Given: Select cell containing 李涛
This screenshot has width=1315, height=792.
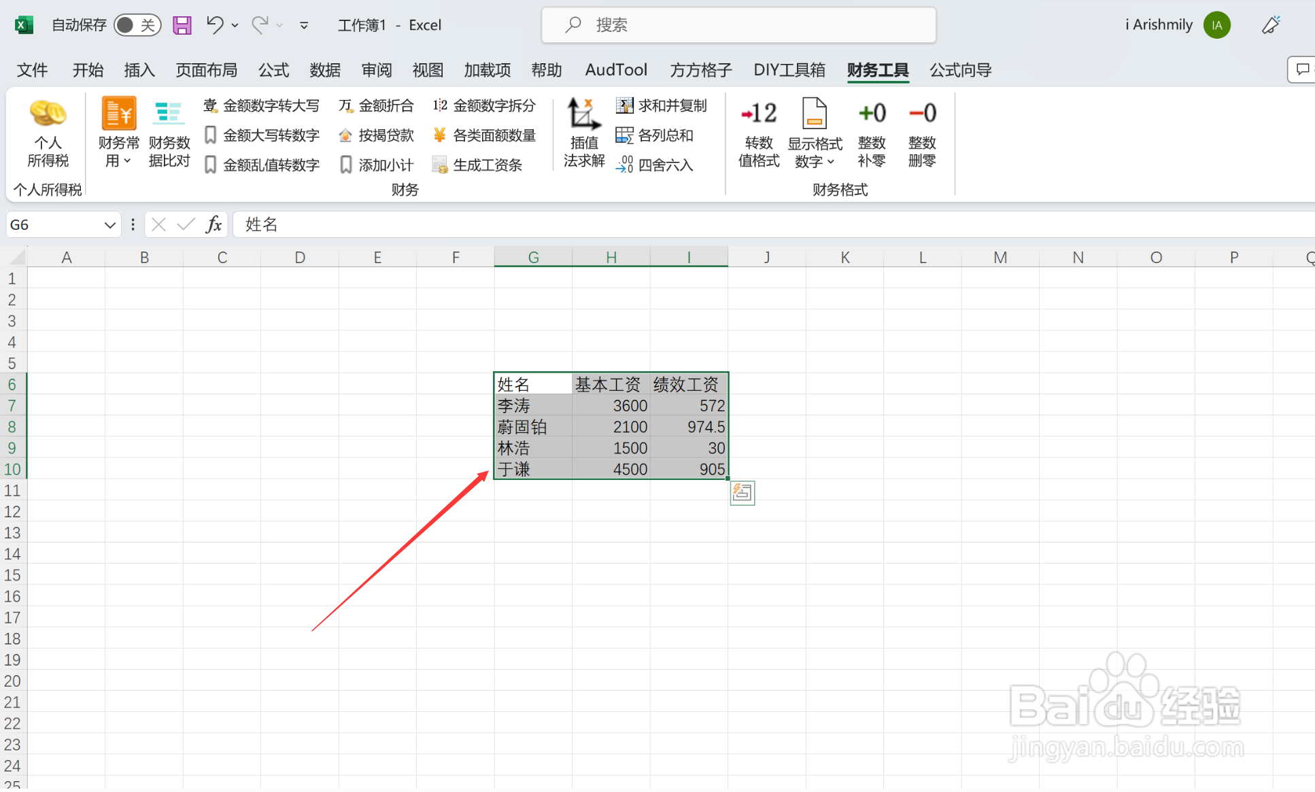Looking at the screenshot, I should (x=533, y=406).
